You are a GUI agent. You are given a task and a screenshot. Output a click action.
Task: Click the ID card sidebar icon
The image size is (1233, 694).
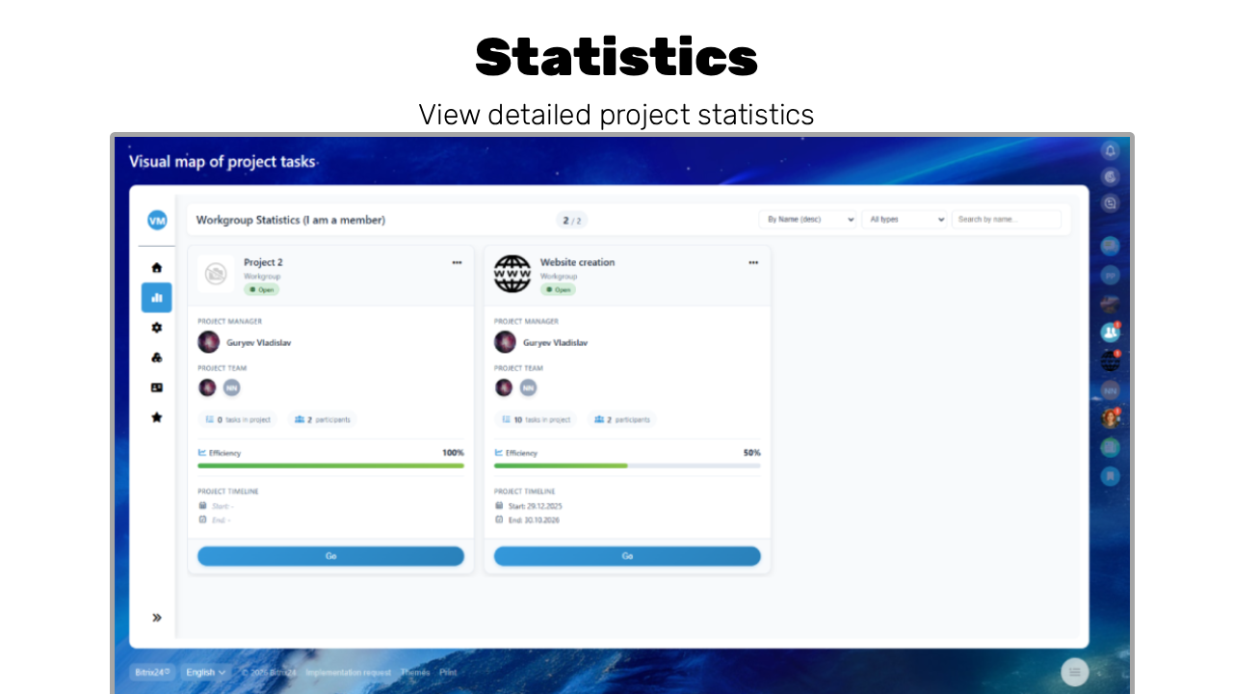(157, 387)
